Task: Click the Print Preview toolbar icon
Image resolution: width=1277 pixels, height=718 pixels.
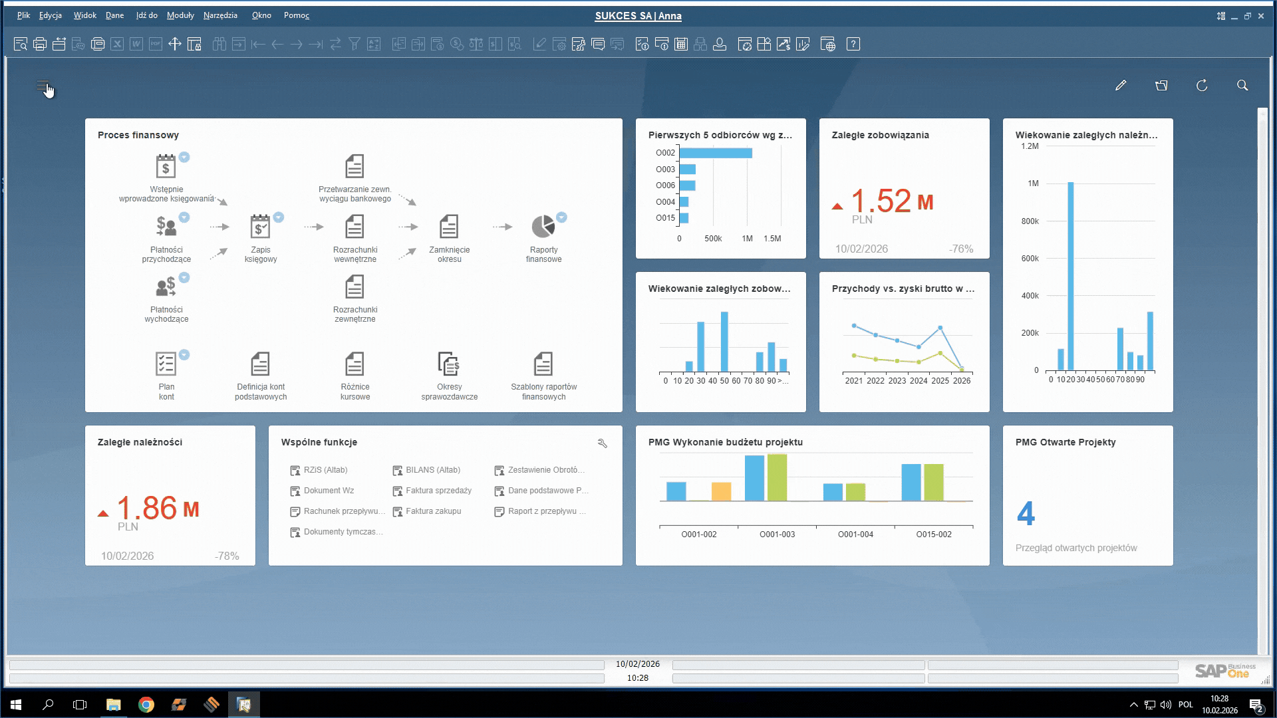Action: [x=20, y=45]
